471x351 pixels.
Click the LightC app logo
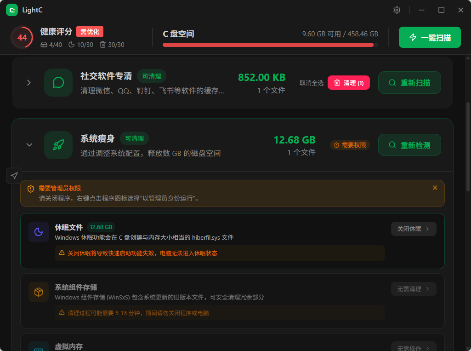(x=12, y=10)
